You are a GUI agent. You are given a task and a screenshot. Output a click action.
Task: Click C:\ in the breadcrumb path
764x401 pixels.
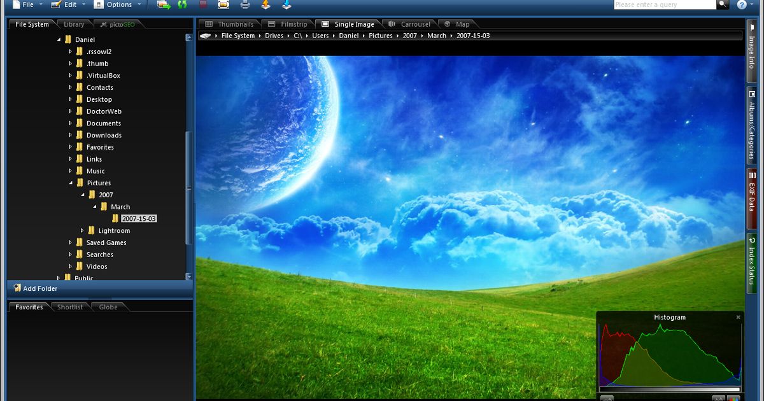coord(298,36)
